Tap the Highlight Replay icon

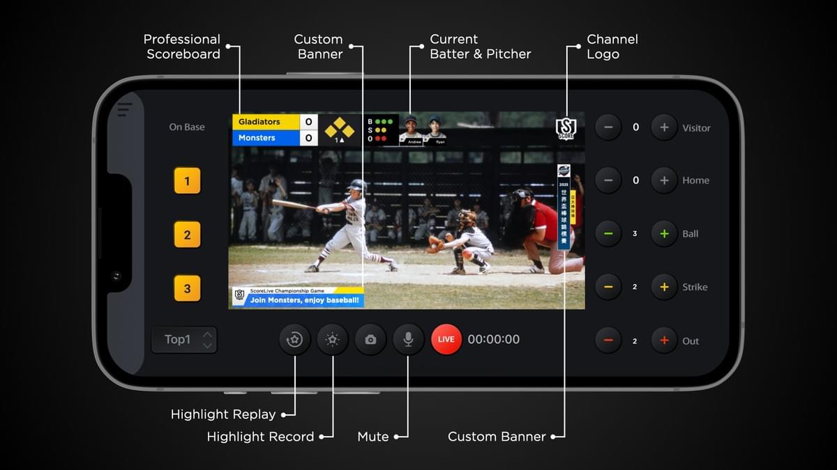(294, 340)
